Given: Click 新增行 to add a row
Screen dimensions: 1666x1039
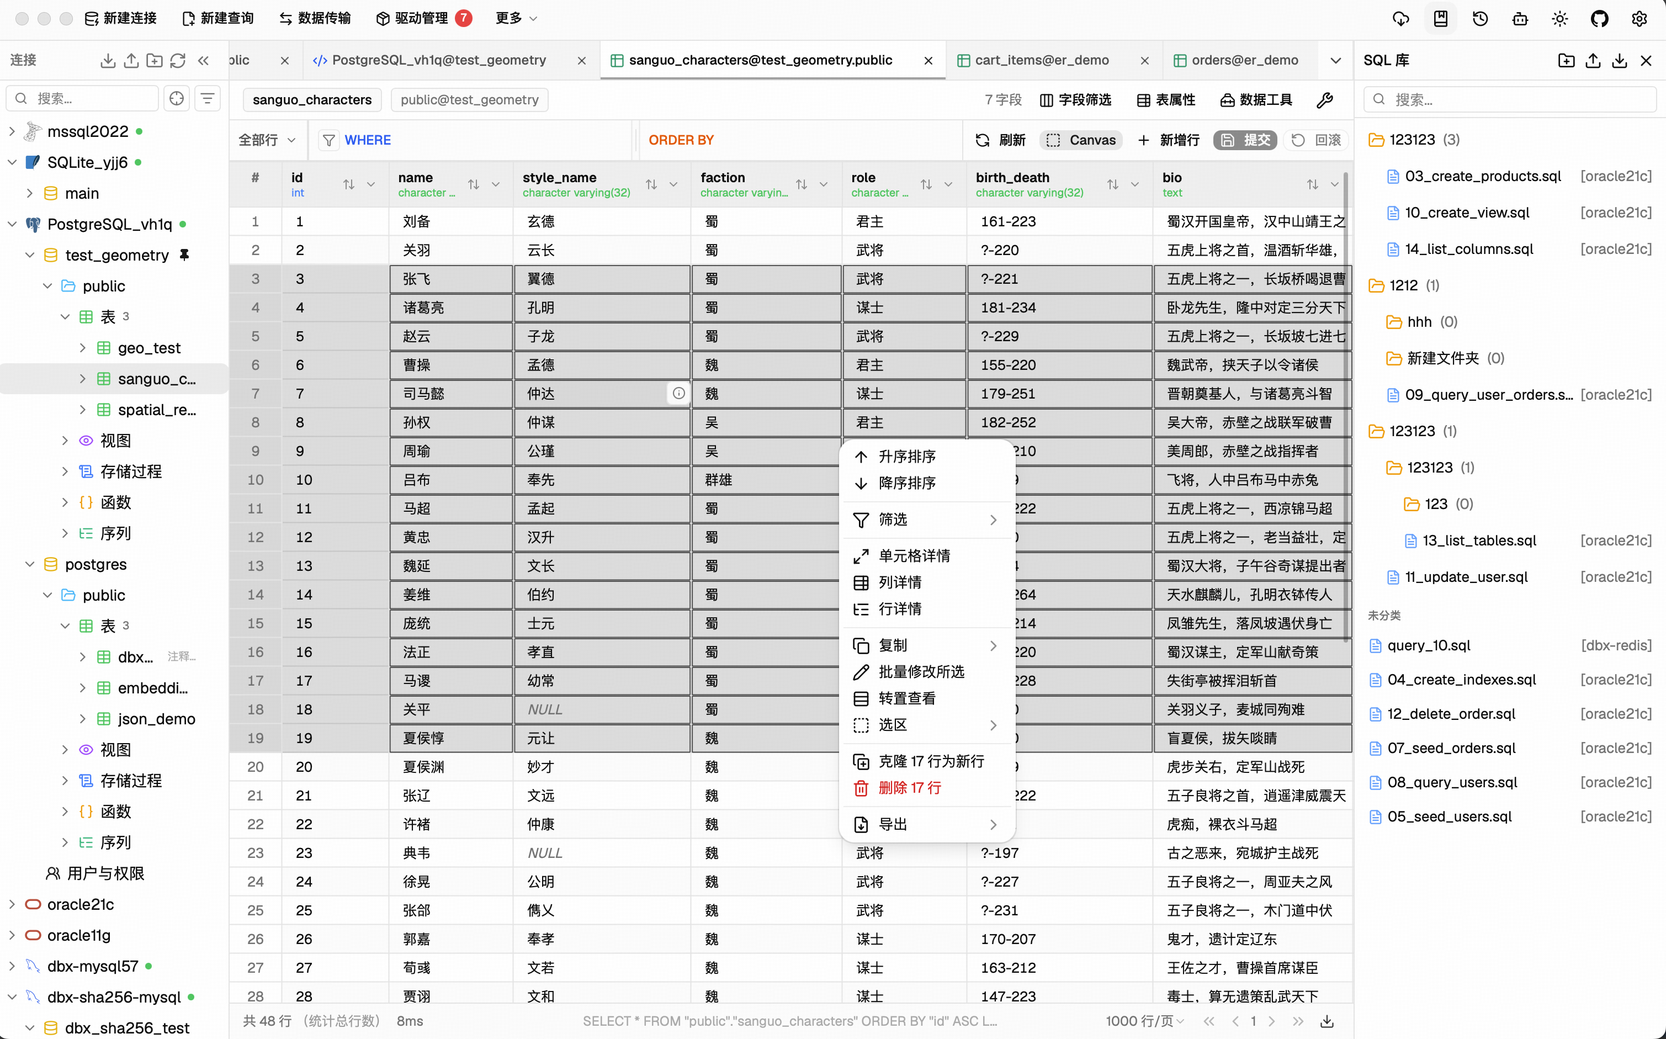Looking at the screenshot, I should (x=1168, y=140).
